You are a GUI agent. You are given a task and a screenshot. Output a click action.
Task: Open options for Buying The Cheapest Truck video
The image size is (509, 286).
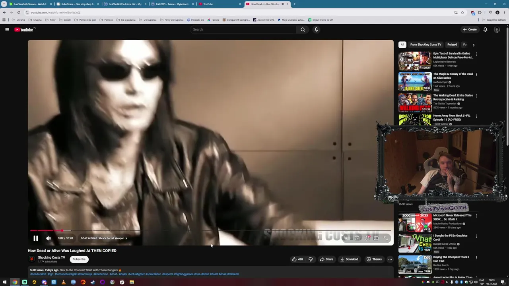[477, 257]
